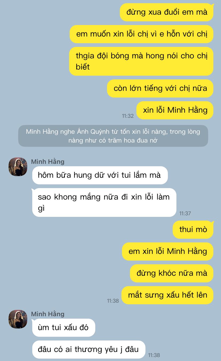
Task: Tap the 11:32 timestamp label
Action: (x=128, y=116)
